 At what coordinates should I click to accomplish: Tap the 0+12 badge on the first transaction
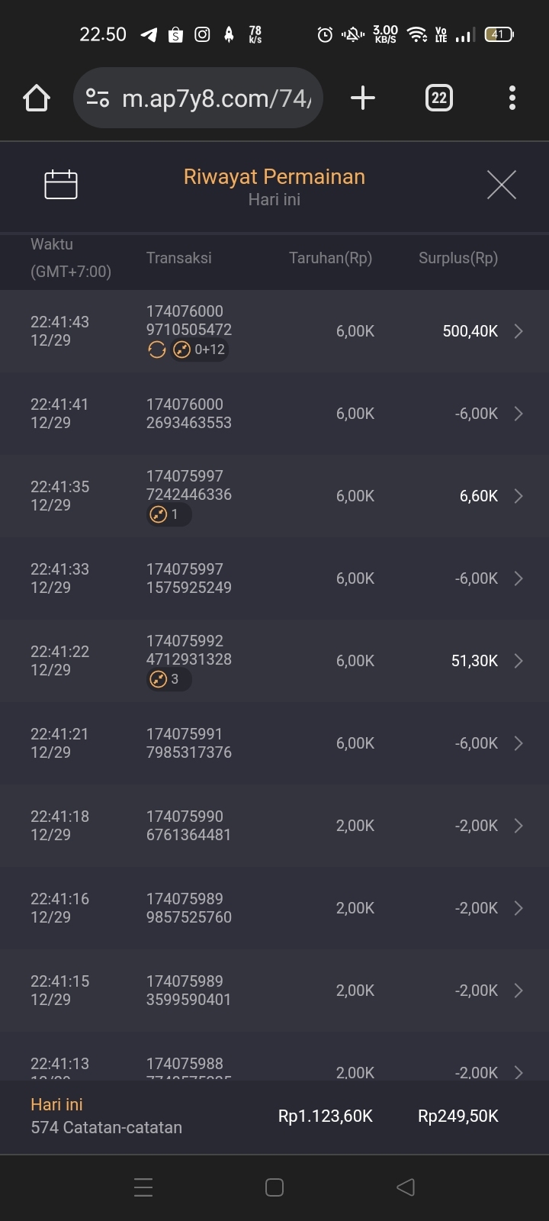[200, 350]
